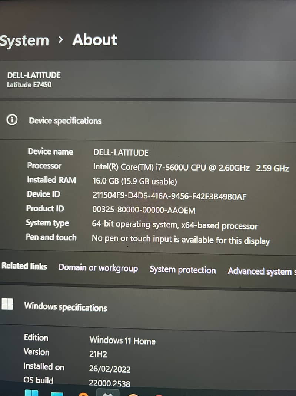Image resolution: width=296 pixels, height=396 pixels.
Task: Go back to System in breadcrumb
Action: click(x=24, y=40)
